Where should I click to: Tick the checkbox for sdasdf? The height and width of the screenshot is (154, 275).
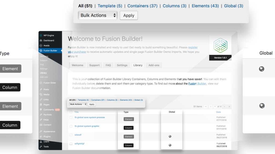coord(71,135)
